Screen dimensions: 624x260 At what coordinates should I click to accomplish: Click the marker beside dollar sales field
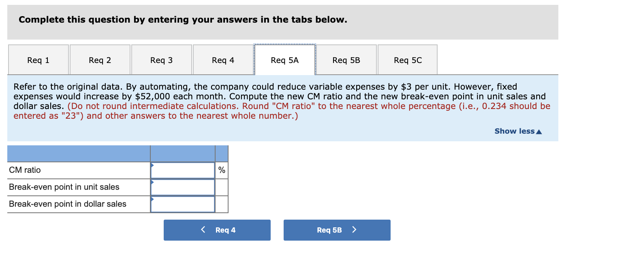153,199
